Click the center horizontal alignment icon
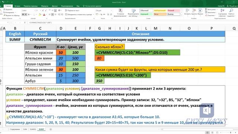This screenshot has width=238, height=134. (x=52, y=15)
